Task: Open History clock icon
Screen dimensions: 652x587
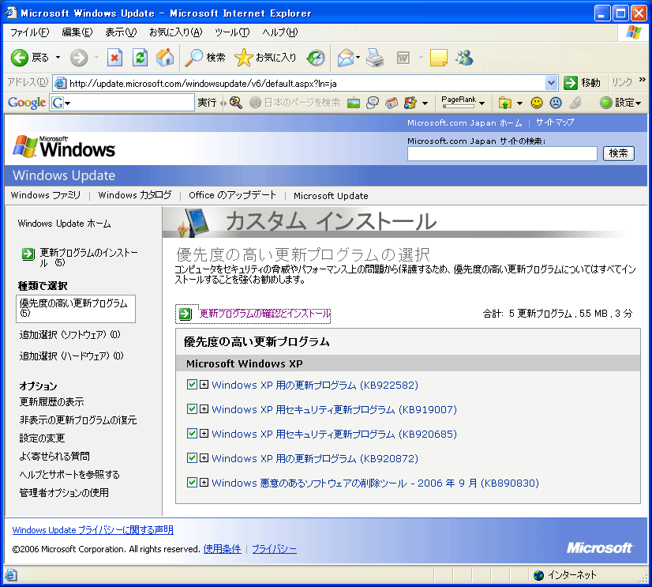Action: [x=316, y=58]
